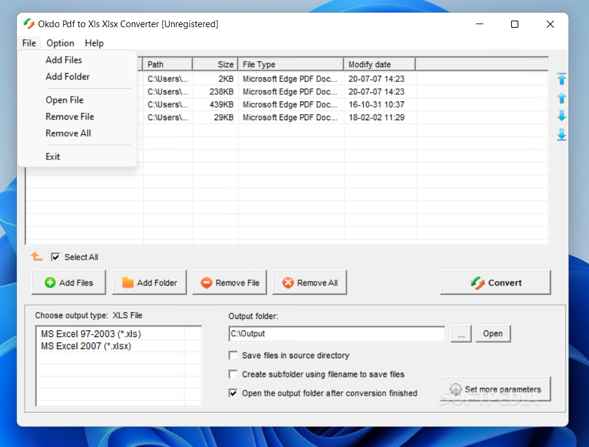Select the file row sized 29KB

(288, 117)
